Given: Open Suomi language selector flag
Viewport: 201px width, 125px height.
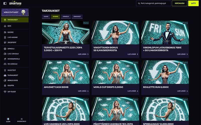Looking at the screenshot, I should point(8,119).
